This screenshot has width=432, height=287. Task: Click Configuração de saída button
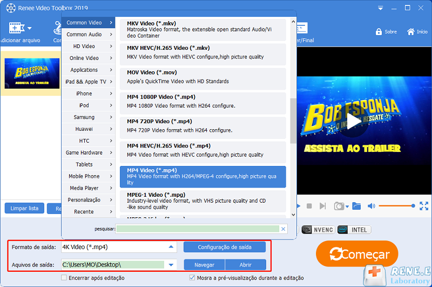pos(225,247)
